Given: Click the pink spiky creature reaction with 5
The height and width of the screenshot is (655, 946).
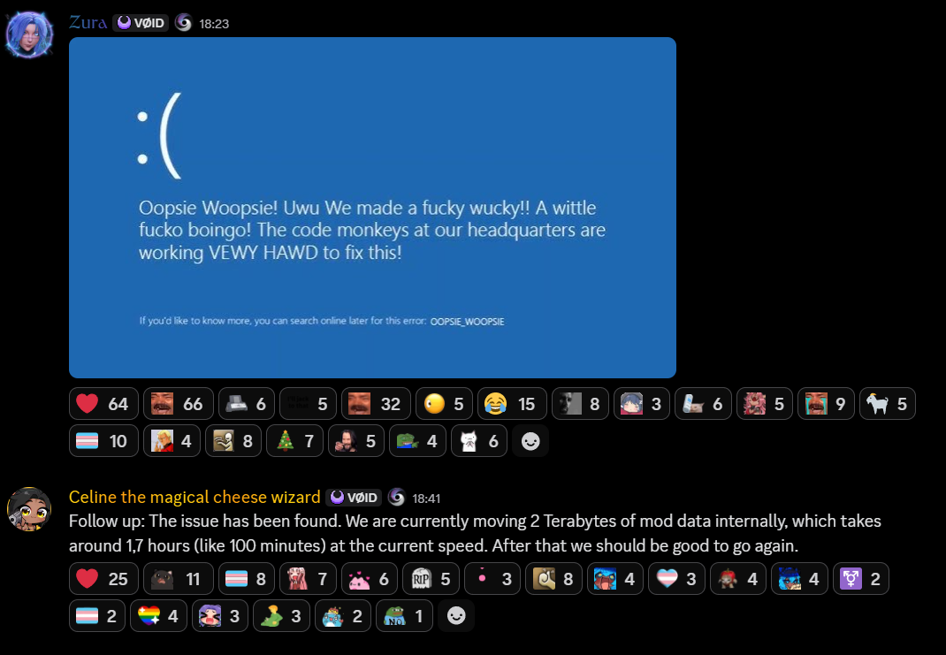Looking at the screenshot, I should coord(765,403).
